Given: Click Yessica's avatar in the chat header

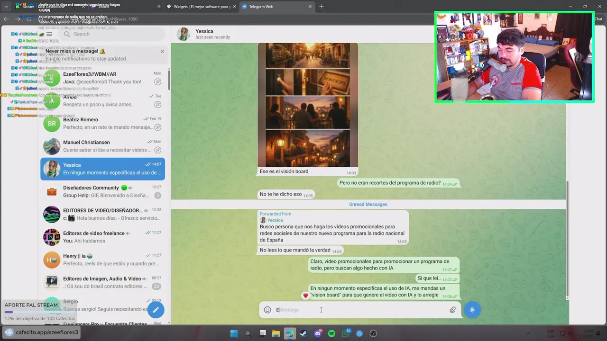Looking at the screenshot, I should pyautogui.click(x=184, y=34).
